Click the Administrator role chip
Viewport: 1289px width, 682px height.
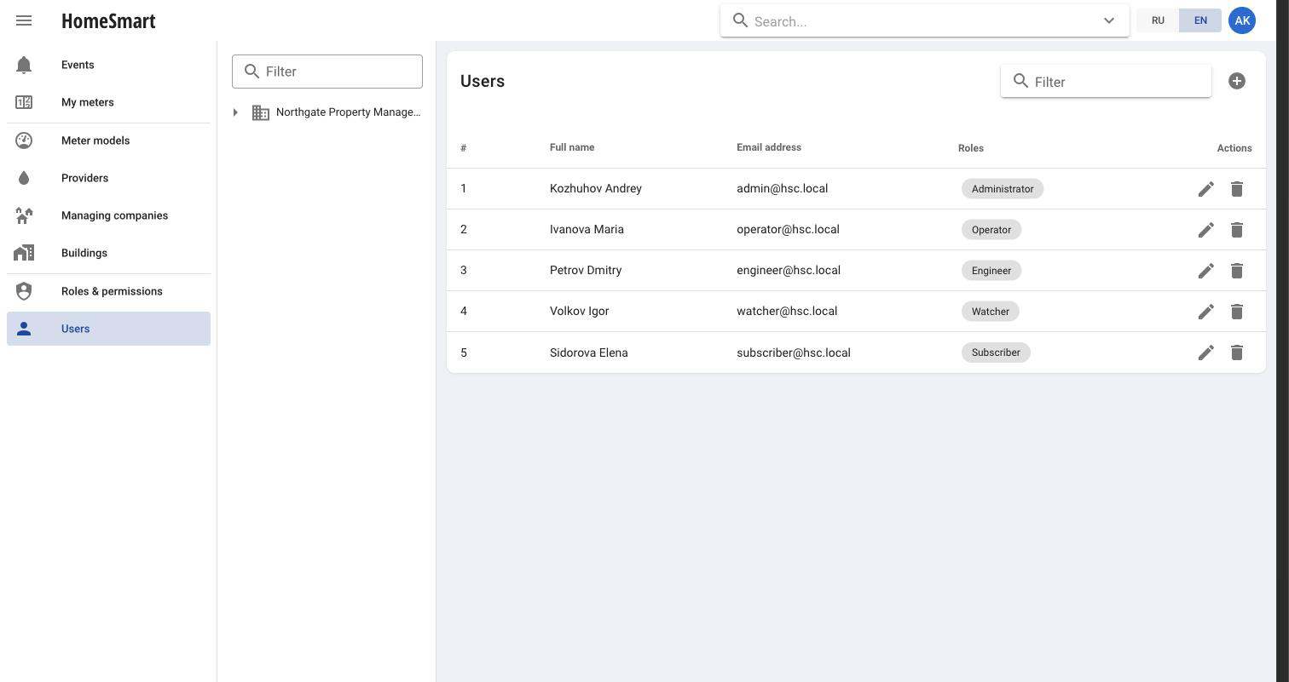[x=1003, y=189]
